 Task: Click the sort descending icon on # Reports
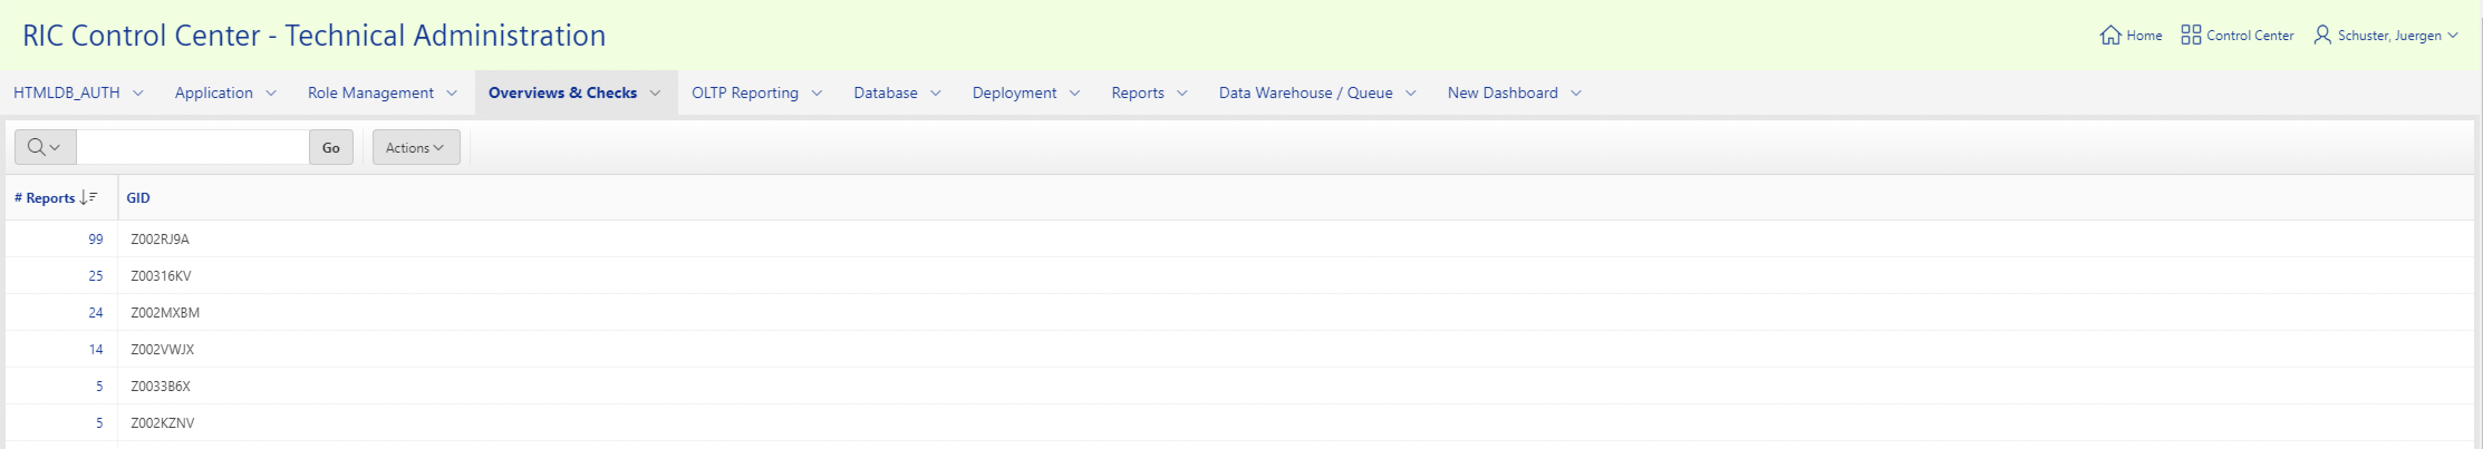pos(89,198)
